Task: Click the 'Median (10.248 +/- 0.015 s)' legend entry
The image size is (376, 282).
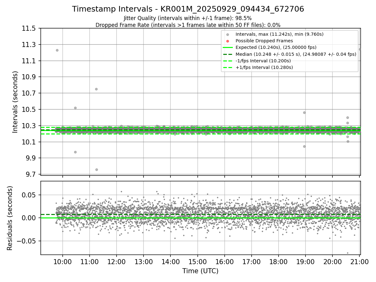Action: (x=296, y=54)
